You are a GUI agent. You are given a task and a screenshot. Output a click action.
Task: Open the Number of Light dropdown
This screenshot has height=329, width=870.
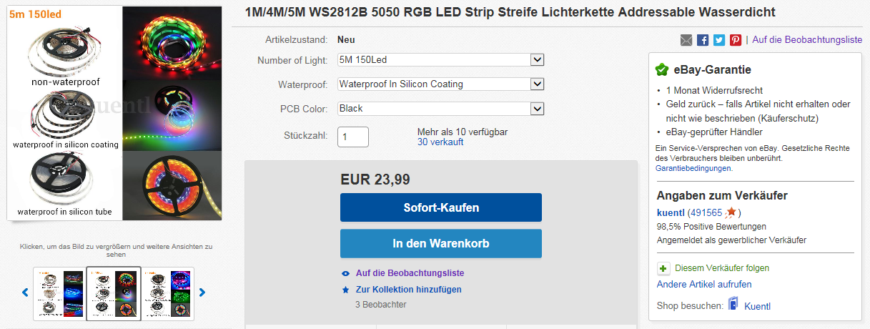(x=441, y=60)
